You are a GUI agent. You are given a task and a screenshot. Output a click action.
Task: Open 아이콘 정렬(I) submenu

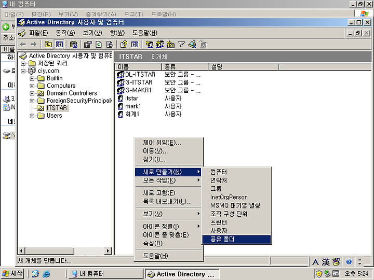coord(169,227)
